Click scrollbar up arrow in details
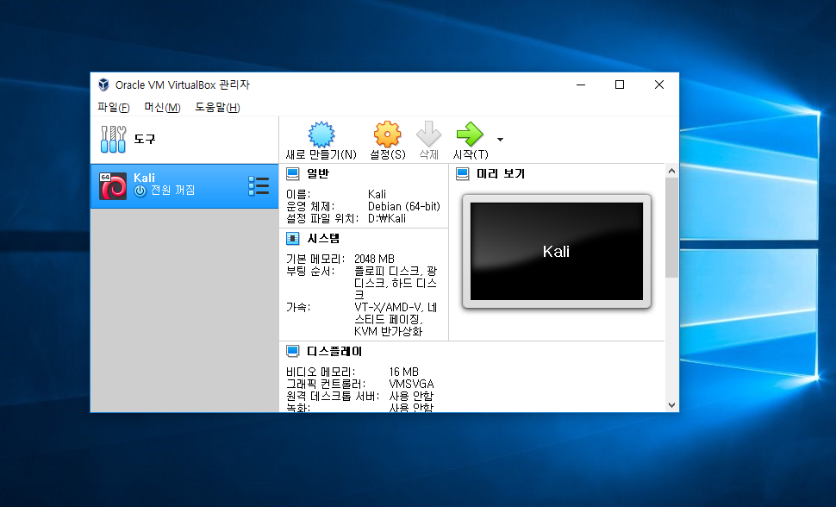The height and width of the screenshot is (507, 836). (x=671, y=171)
